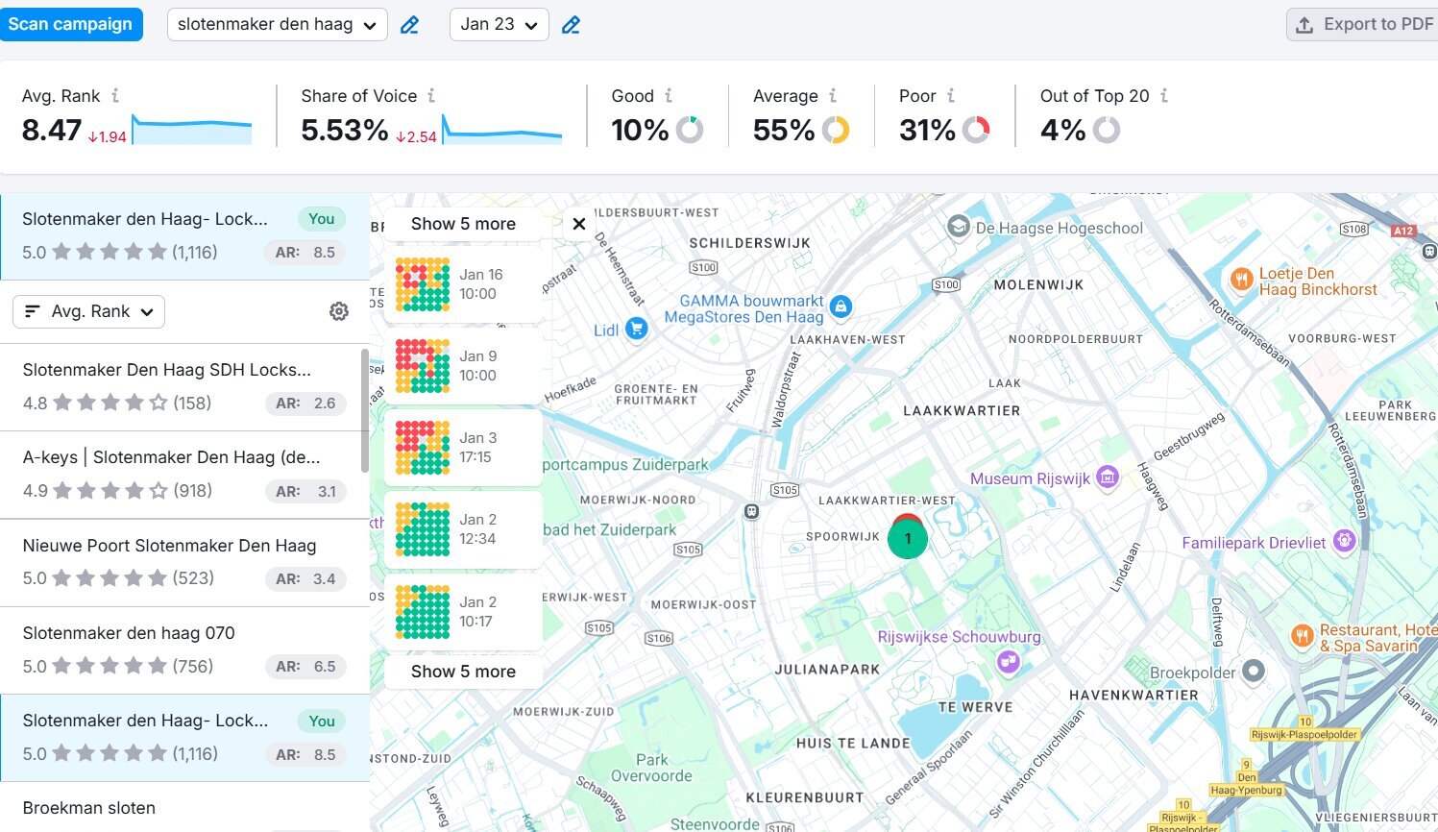The image size is (1438, 832).
Task: Click AR: 3.1 badge for A-keys
Action: [305, 491]
